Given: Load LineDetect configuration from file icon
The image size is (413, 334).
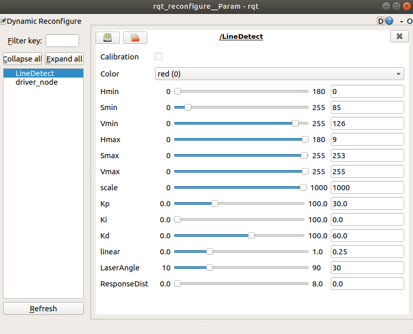Looking at the screenshot, I should pyautogui.click(x=135, y=38).
